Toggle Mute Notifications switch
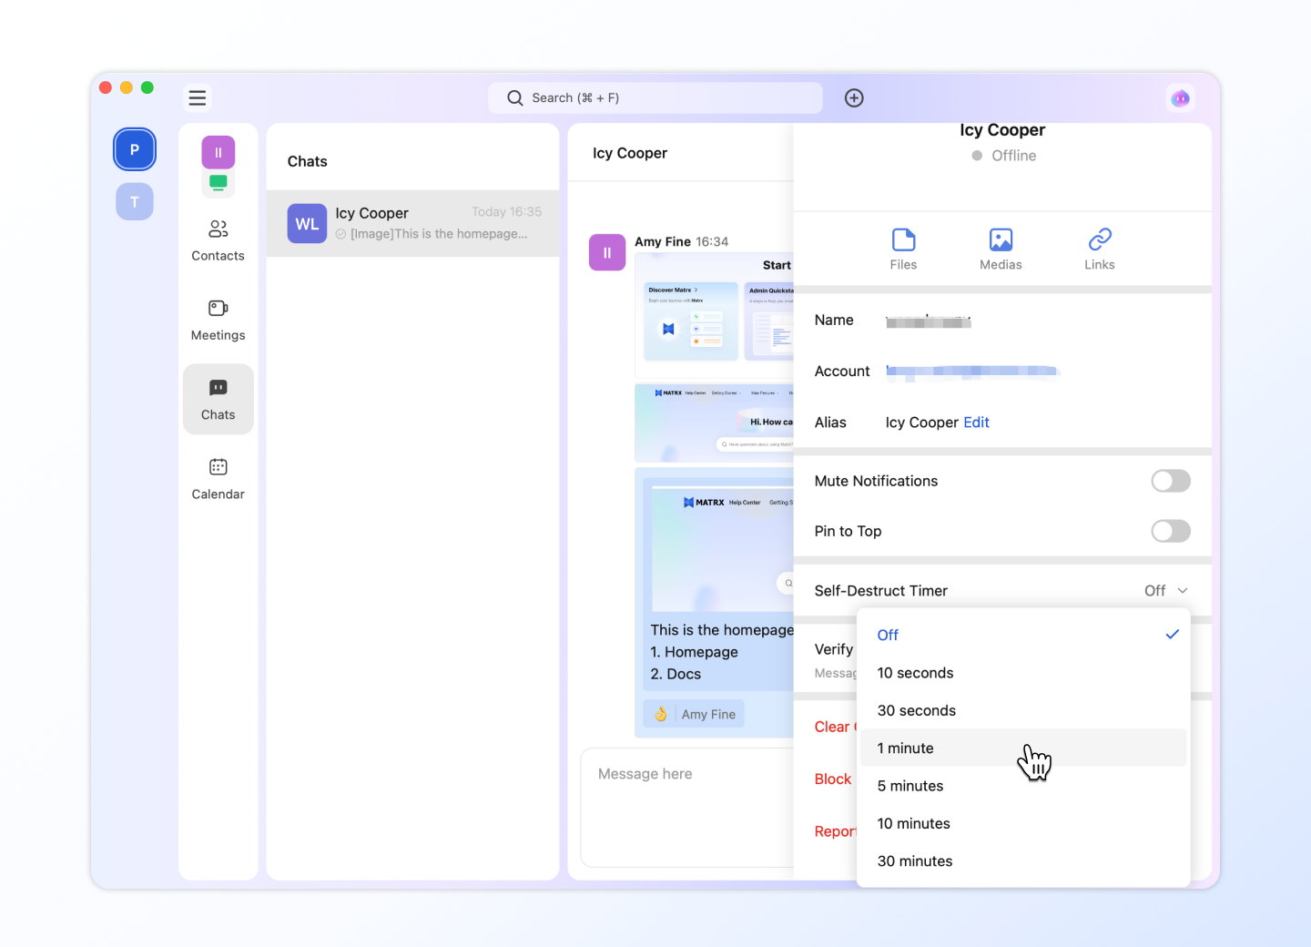 (1170, 481)
